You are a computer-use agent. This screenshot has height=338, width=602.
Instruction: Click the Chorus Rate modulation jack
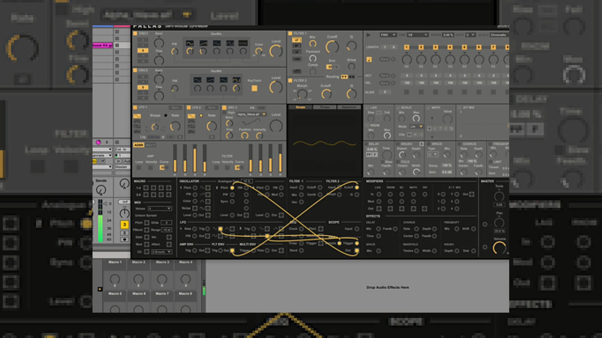point(416,229)
